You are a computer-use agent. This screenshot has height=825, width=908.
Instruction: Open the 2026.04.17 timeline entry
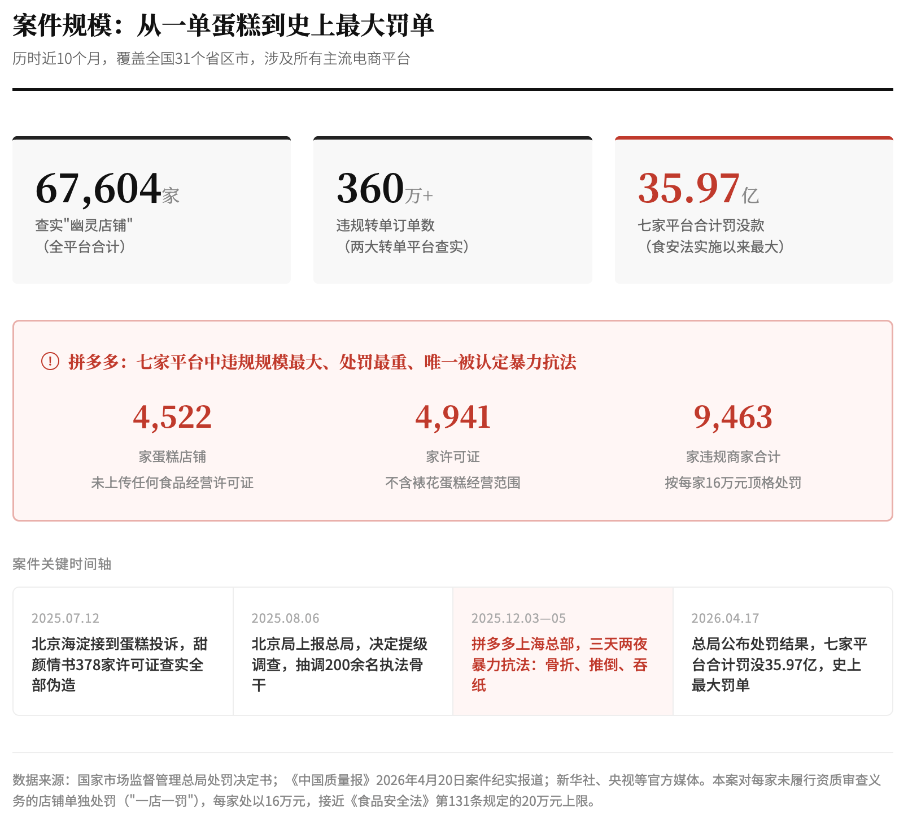[x=783, y=651]
